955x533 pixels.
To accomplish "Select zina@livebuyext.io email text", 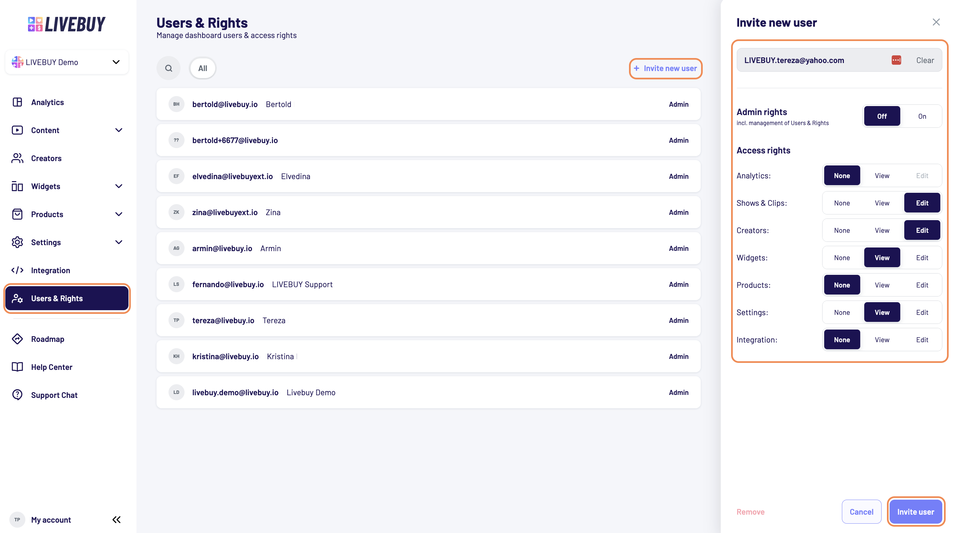I will [x=225, y=212].
